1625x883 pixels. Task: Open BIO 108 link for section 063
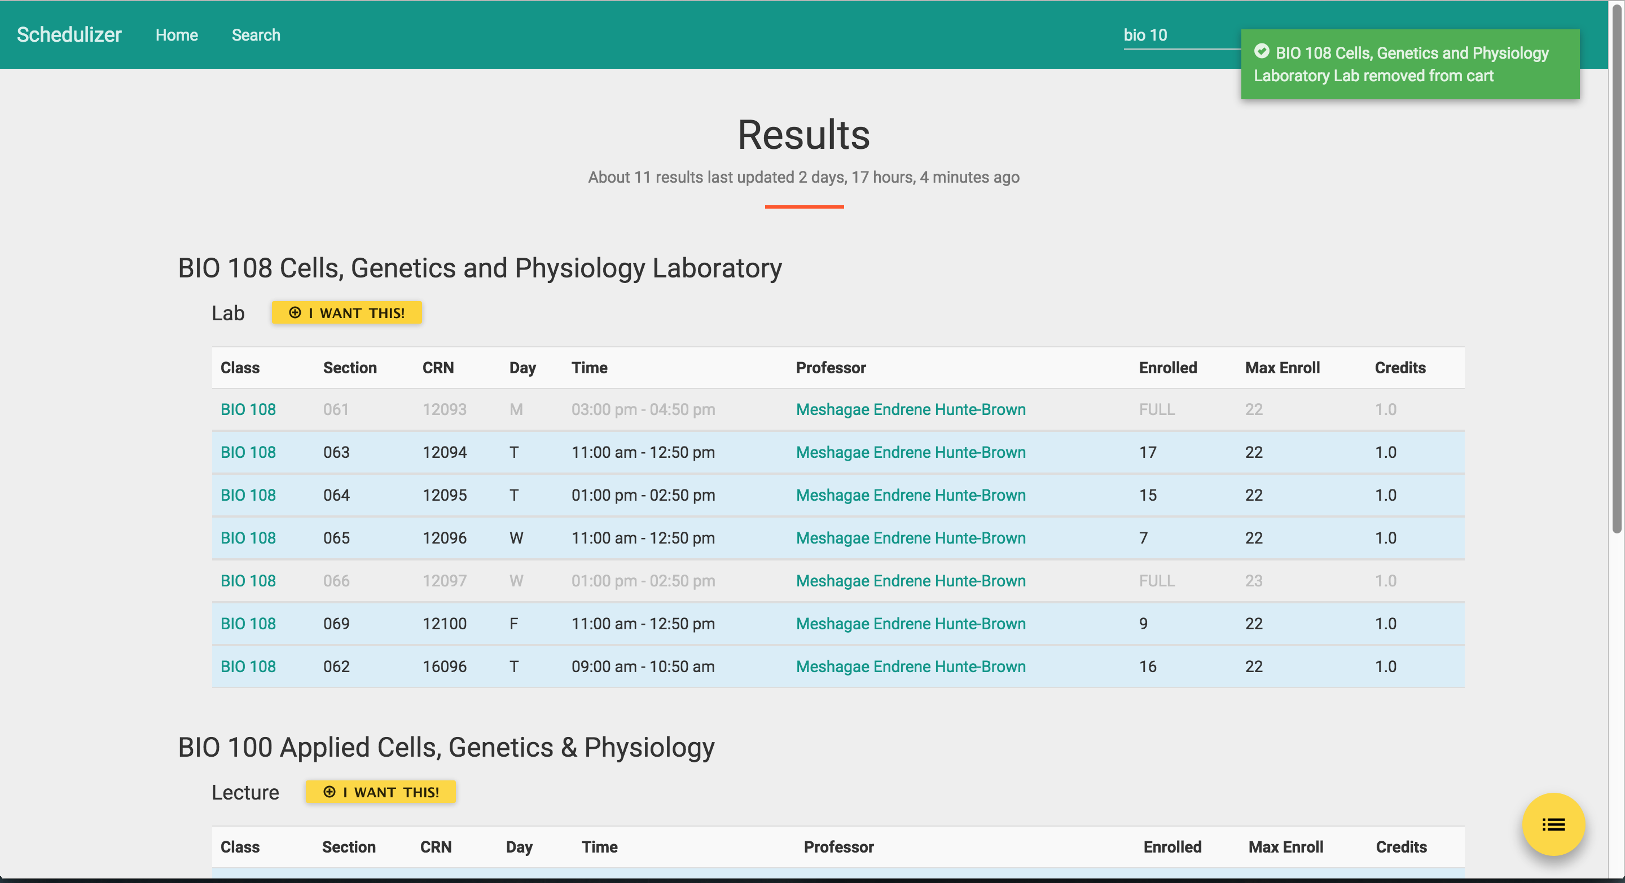(248, 452)
